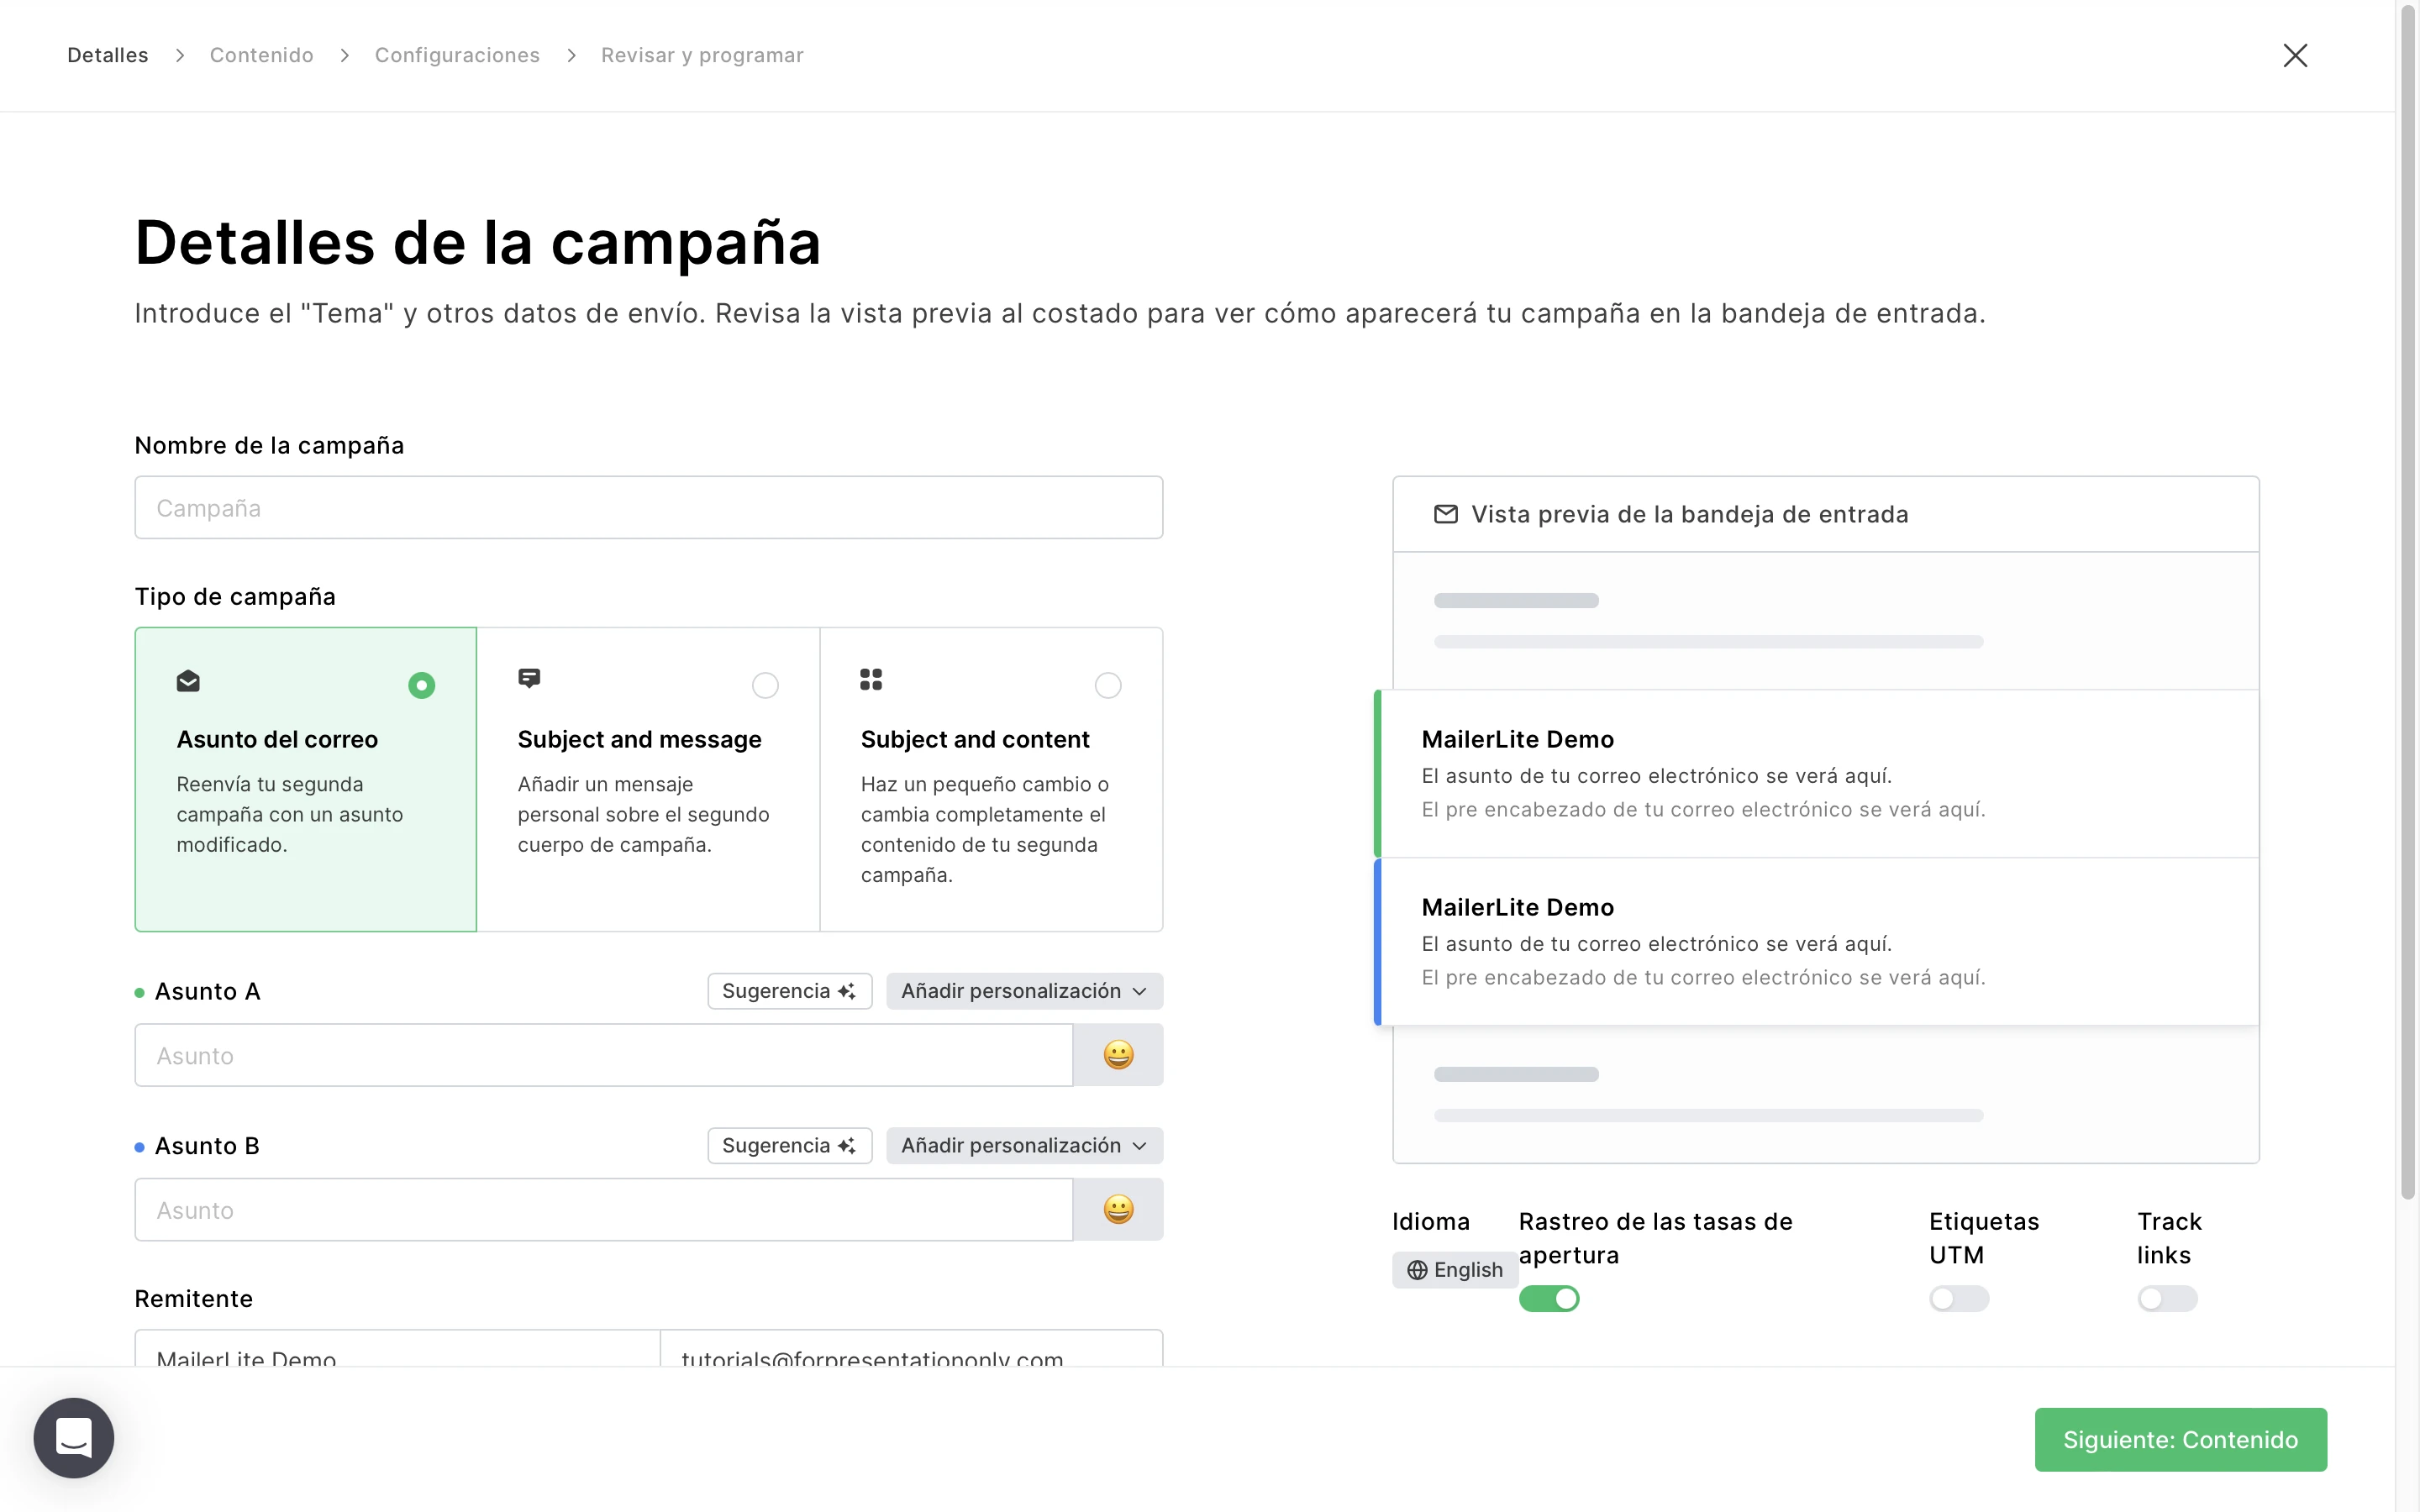Click the inbox preview mail icon

pos(1445,514)
